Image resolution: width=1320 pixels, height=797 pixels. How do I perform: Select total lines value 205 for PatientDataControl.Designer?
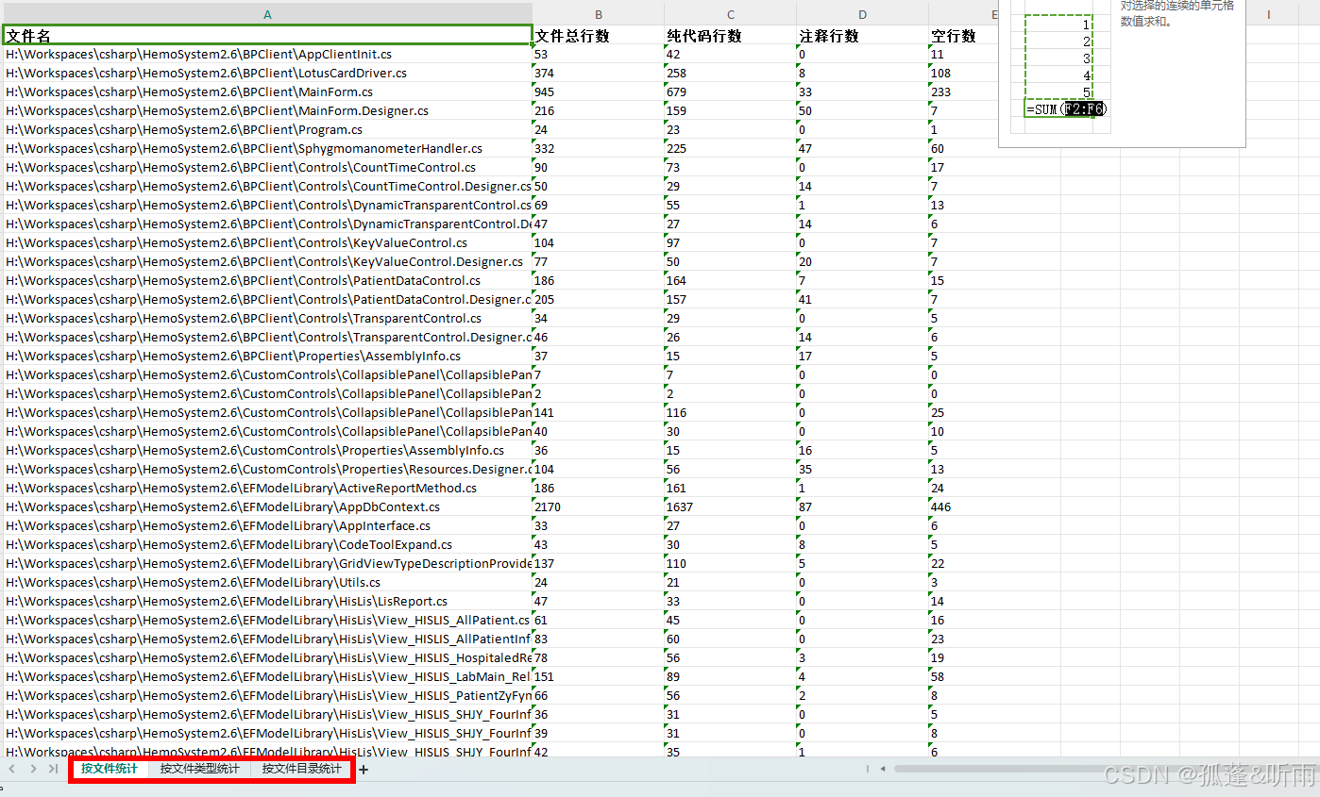(x=599, y=300)
